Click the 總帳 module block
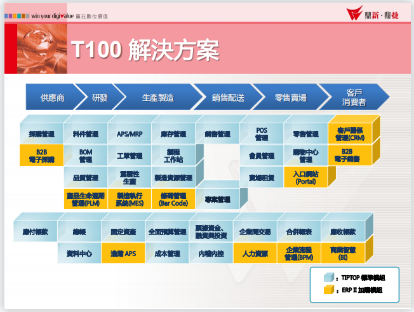Viewport: 414px width, 312px height. [79, 232]
